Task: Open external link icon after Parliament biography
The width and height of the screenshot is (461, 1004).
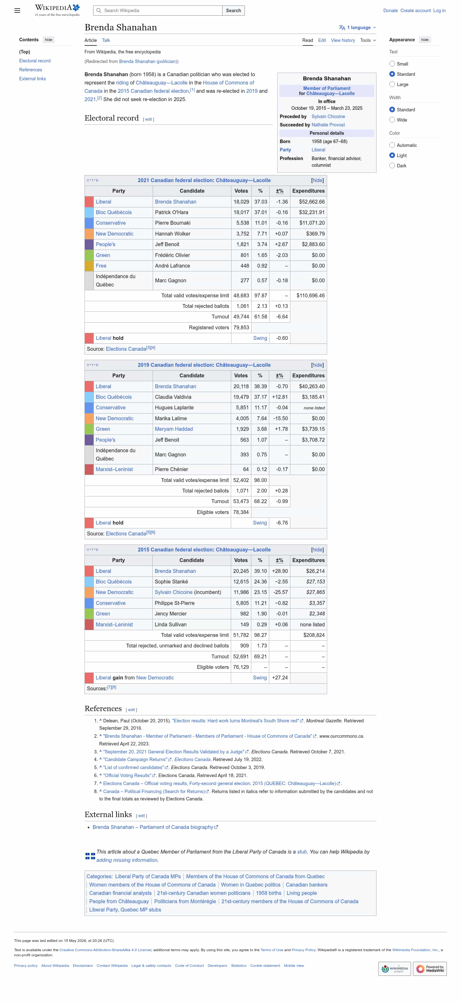Action: click(x=216, y=827)
